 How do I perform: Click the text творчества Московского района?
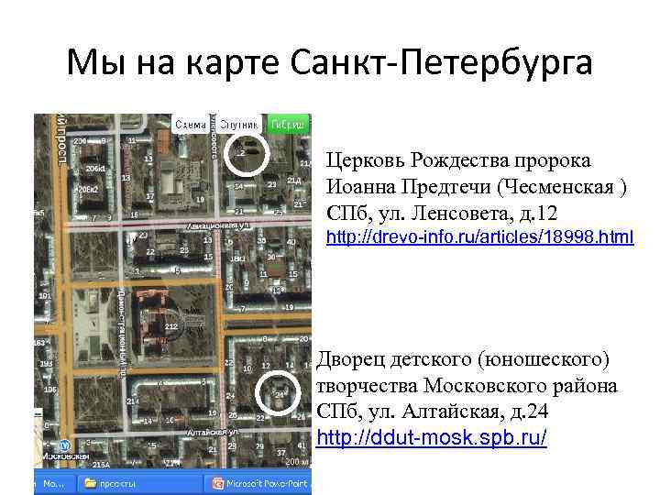point(467,386)
